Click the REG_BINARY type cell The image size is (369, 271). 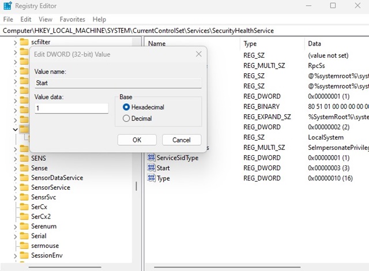click(261, 107)
